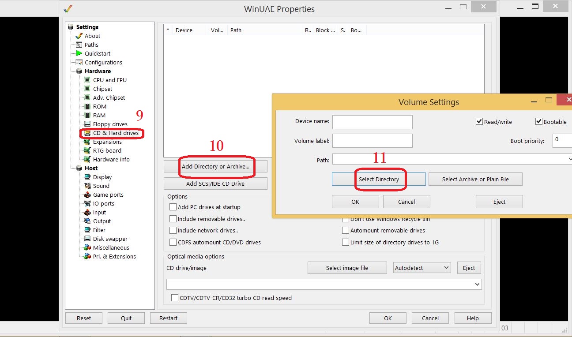Click the Help button
Screen dimensions: 572x337
473,318
